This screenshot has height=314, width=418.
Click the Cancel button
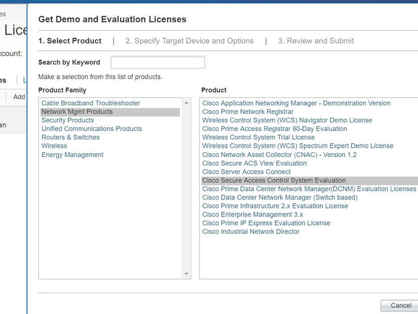pos(399,306)
